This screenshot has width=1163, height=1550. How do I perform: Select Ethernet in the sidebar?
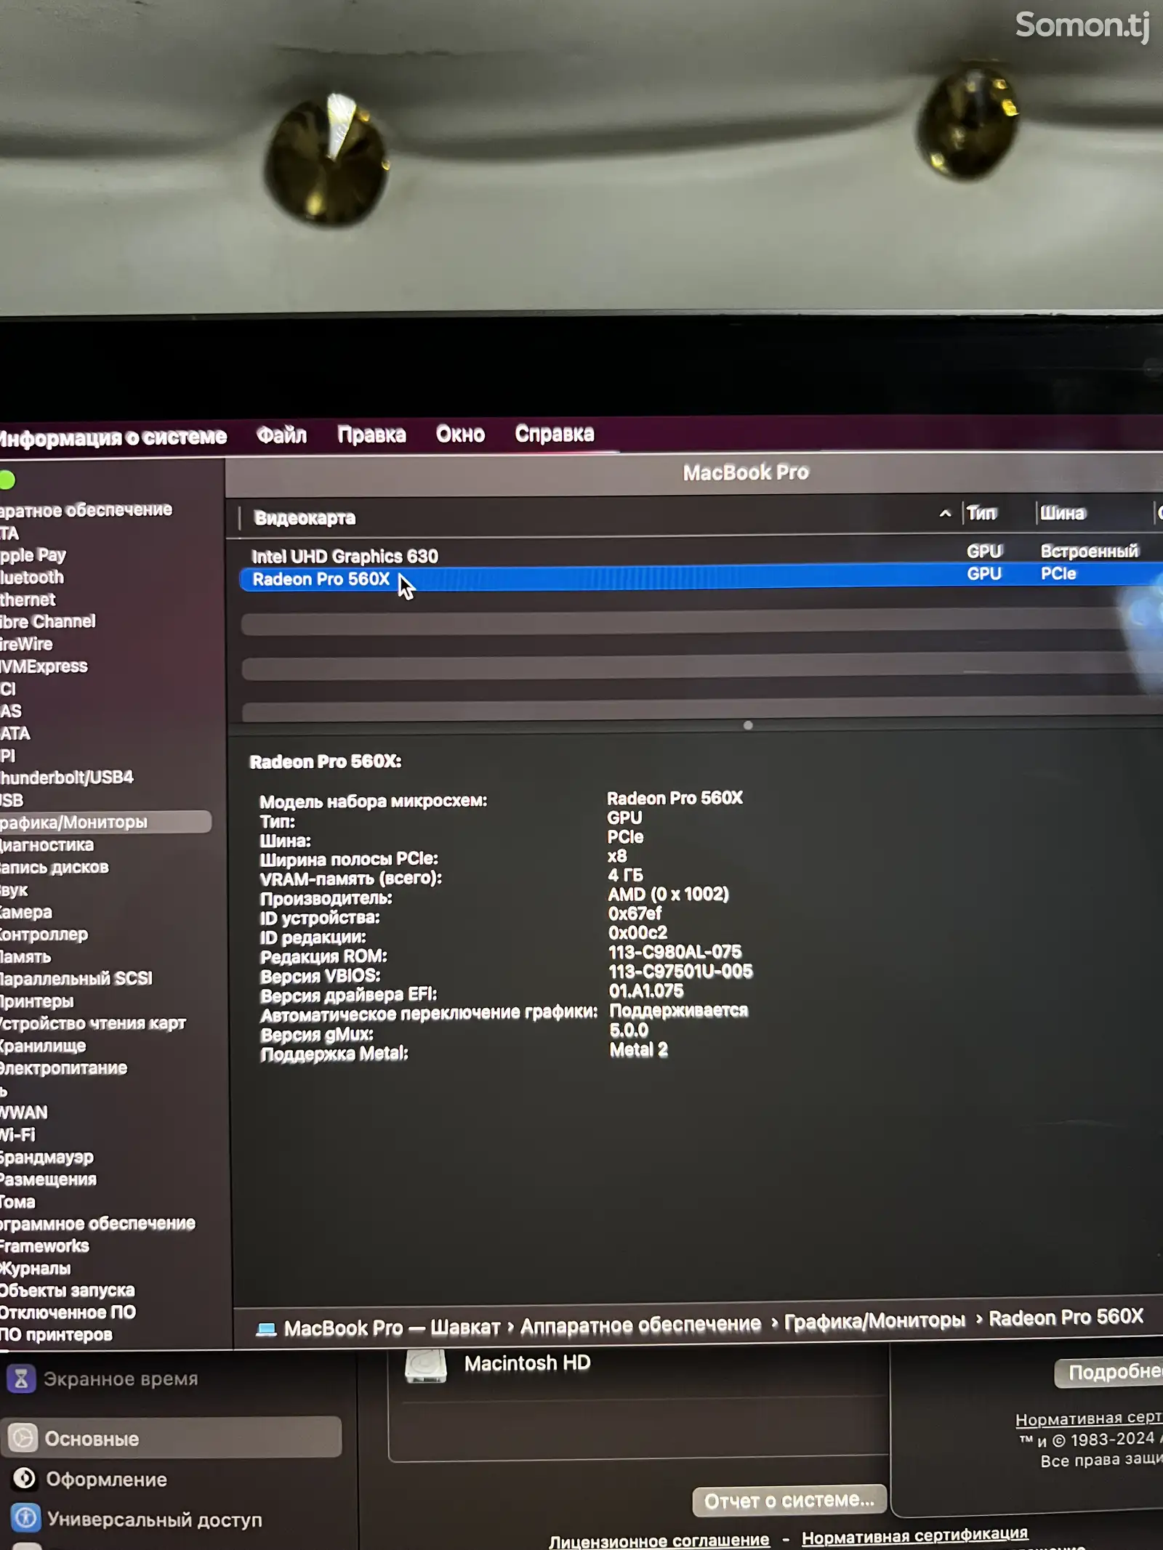(28, 600)
